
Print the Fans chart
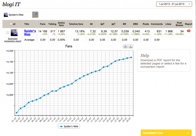click(125, 47)
